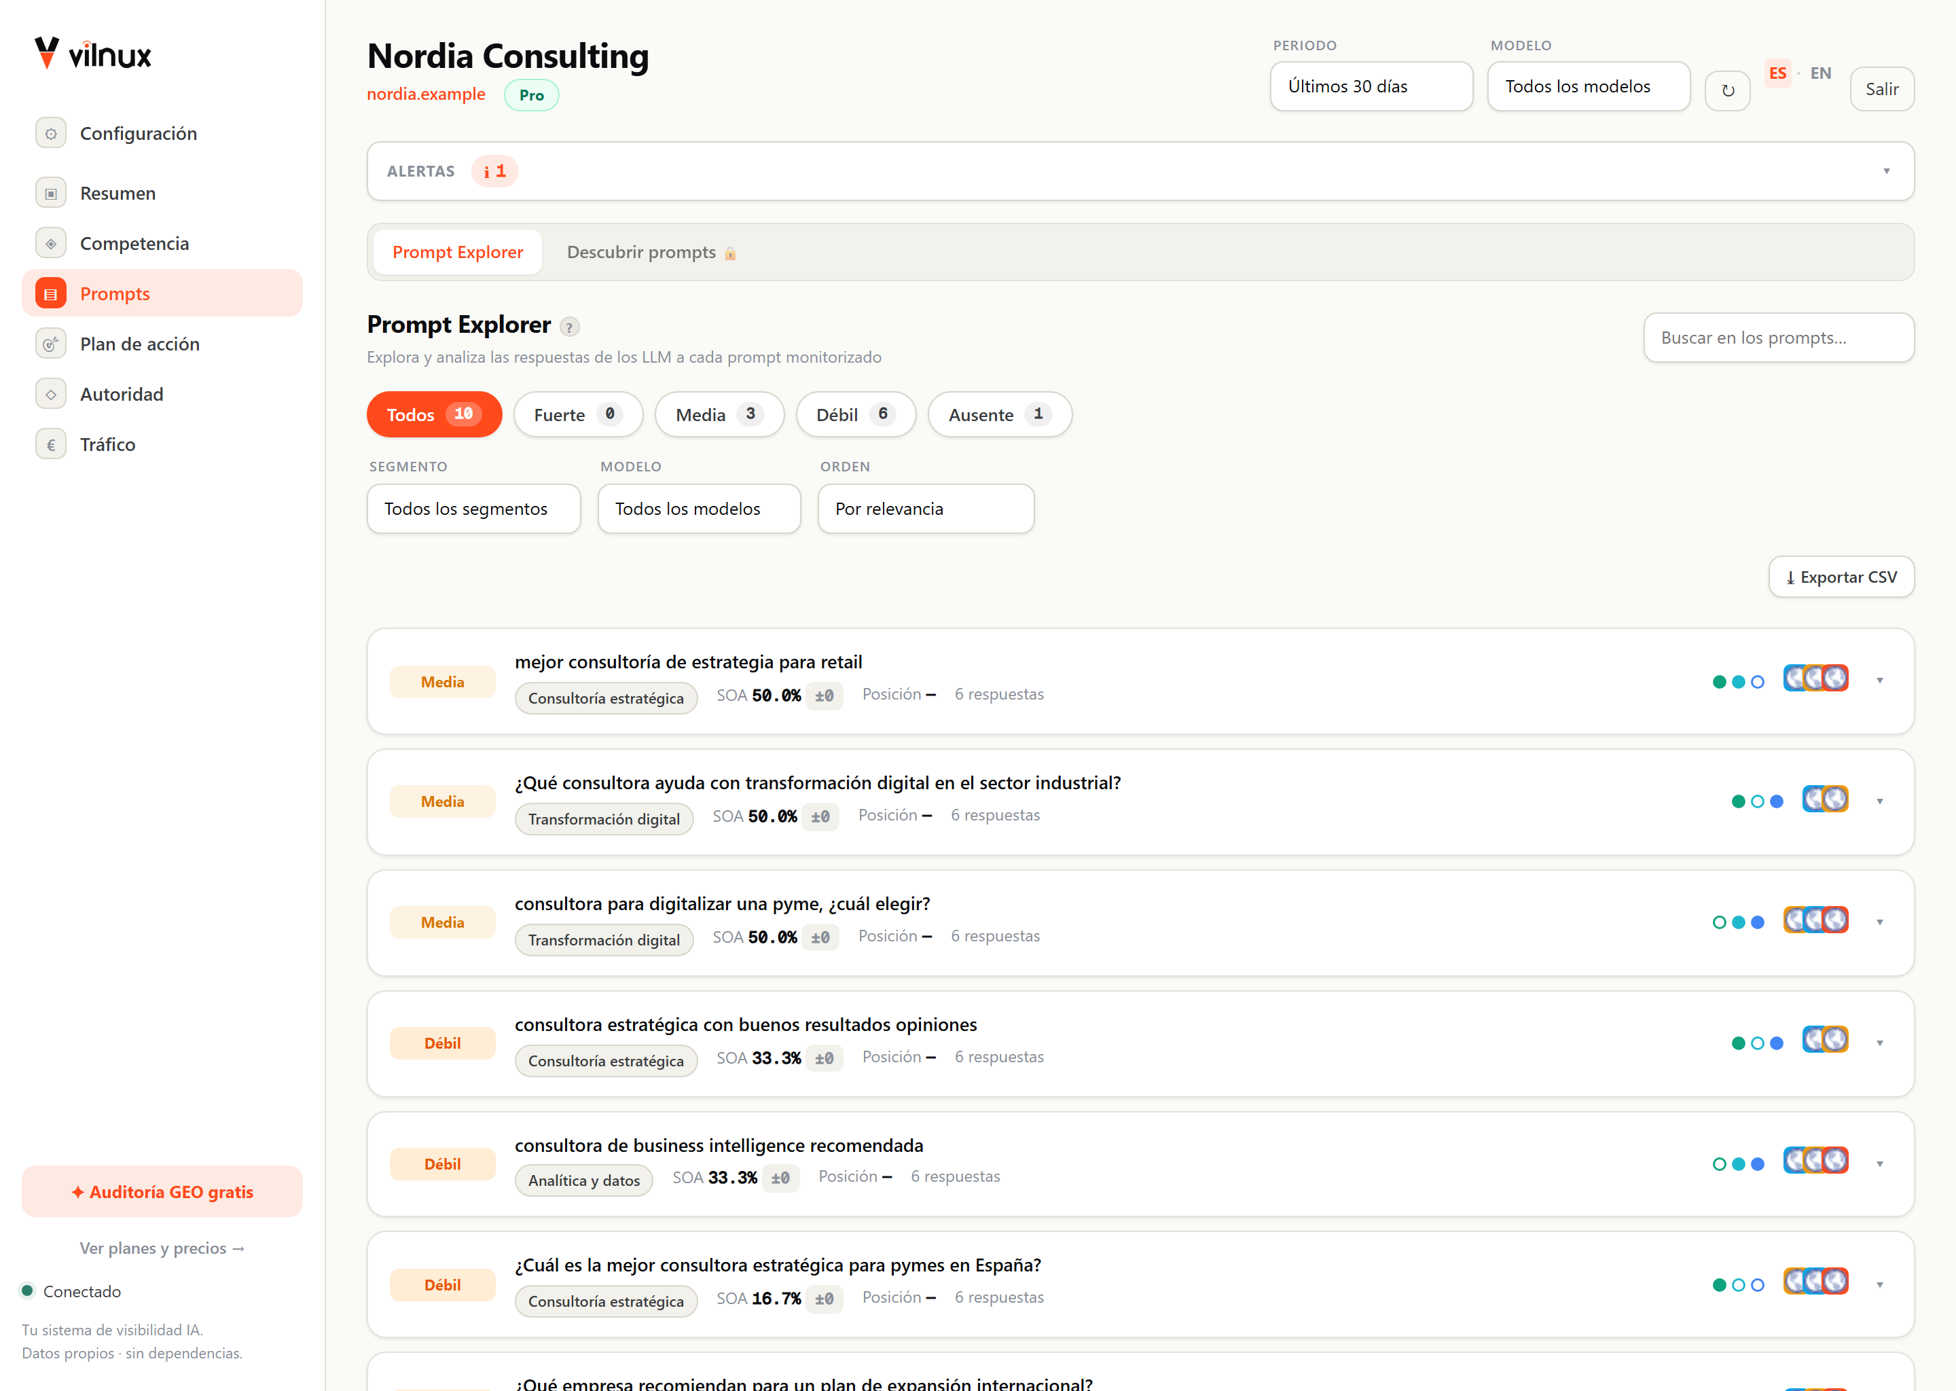Click the Buscar en los prompts field
The width and height of the screenshot is (1956, 1391).
(x=1779, y=338)
